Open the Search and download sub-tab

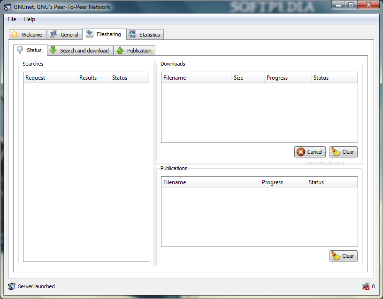point(80,51)
